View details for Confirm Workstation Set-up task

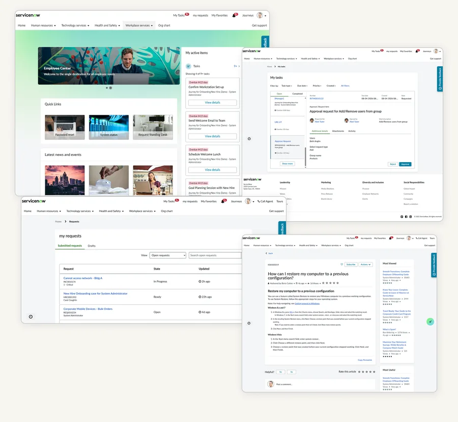point(212,102)
